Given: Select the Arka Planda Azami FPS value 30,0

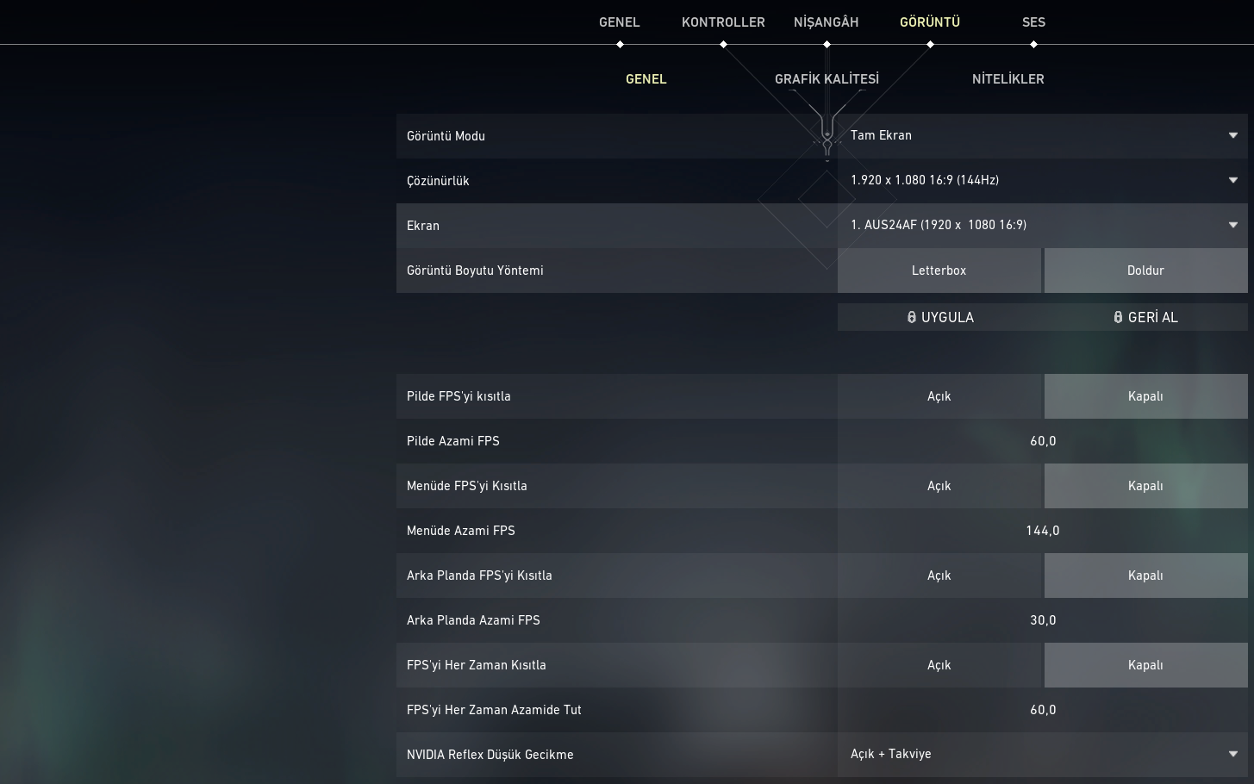Looking at the screenshot, I should pyautogui.click(x=1043, y=620).
